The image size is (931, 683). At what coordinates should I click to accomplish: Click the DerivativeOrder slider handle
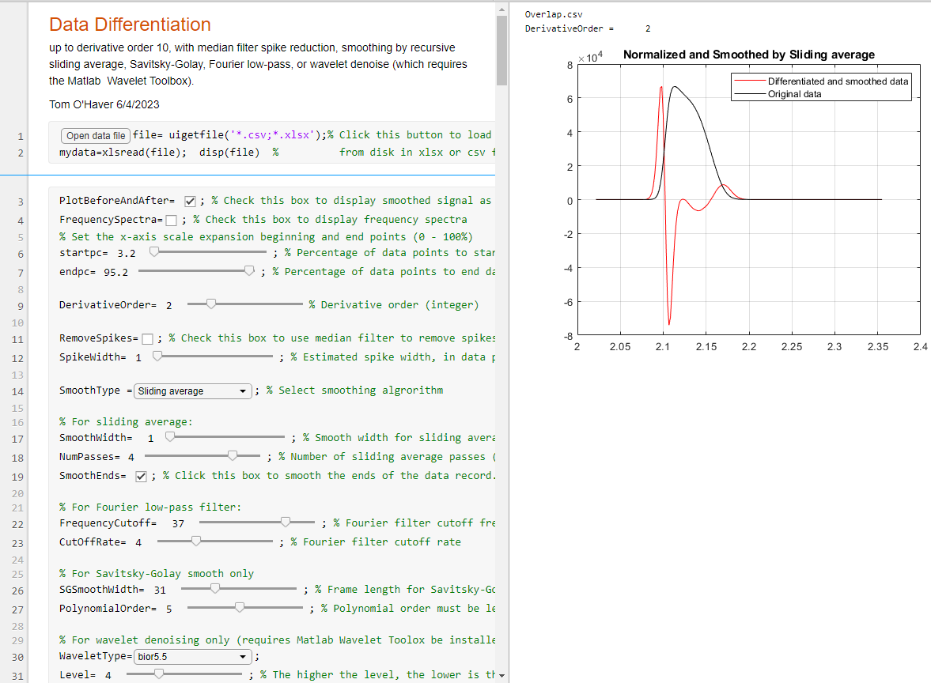[x=210, y=304]
